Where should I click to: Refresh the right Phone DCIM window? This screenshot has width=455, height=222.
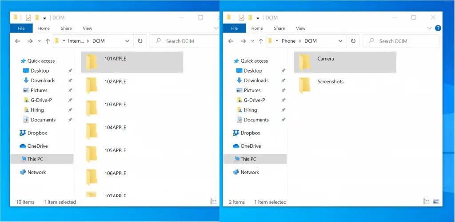pos(353,41)
